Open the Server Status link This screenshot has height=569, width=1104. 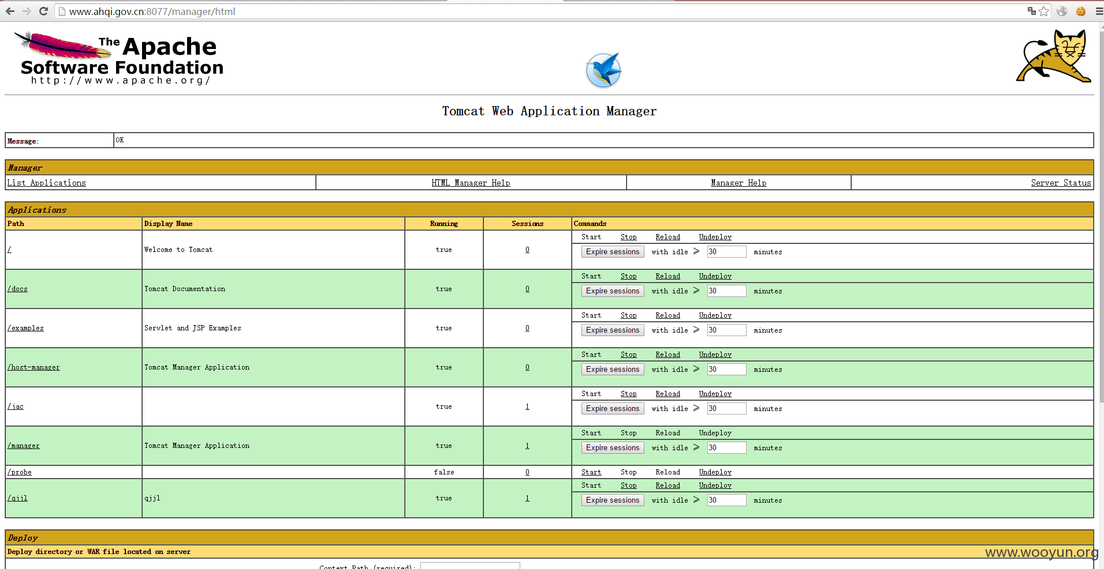(x=1061, y=183)
